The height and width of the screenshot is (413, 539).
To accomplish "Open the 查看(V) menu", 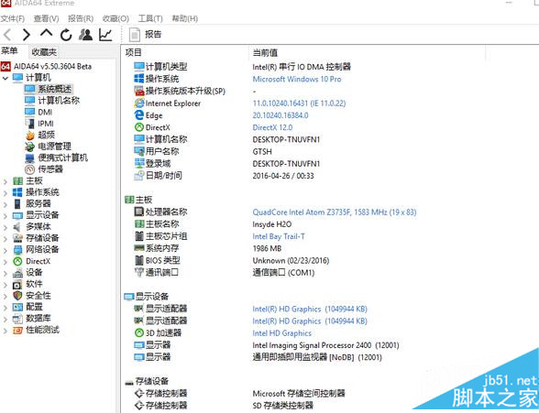I will coord(46,18).
